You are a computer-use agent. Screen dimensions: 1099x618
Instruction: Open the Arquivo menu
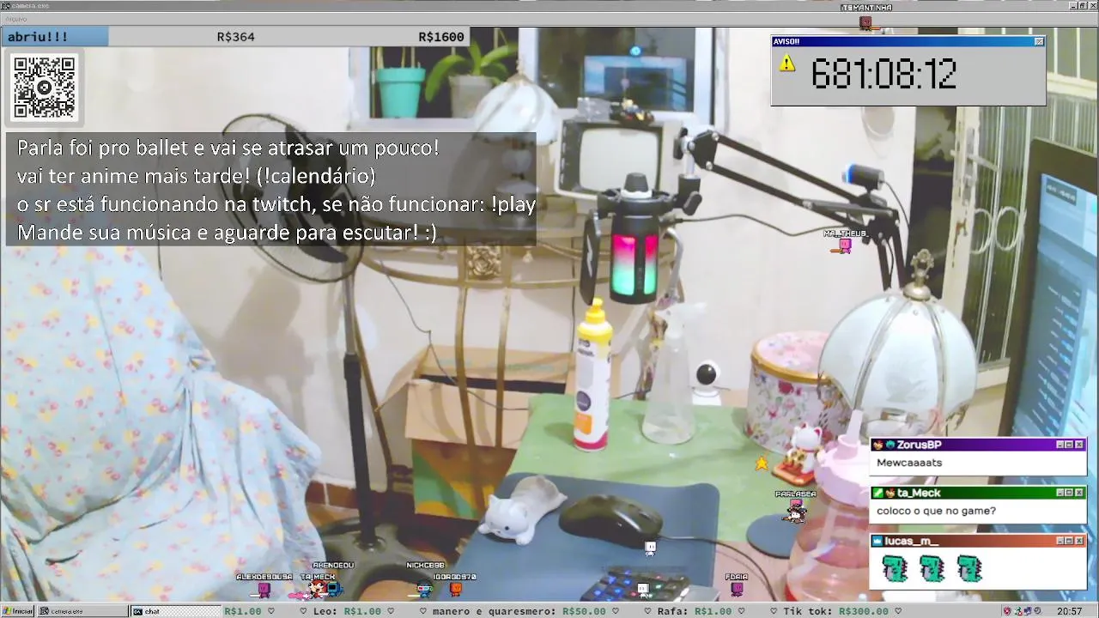pos(16,19)
